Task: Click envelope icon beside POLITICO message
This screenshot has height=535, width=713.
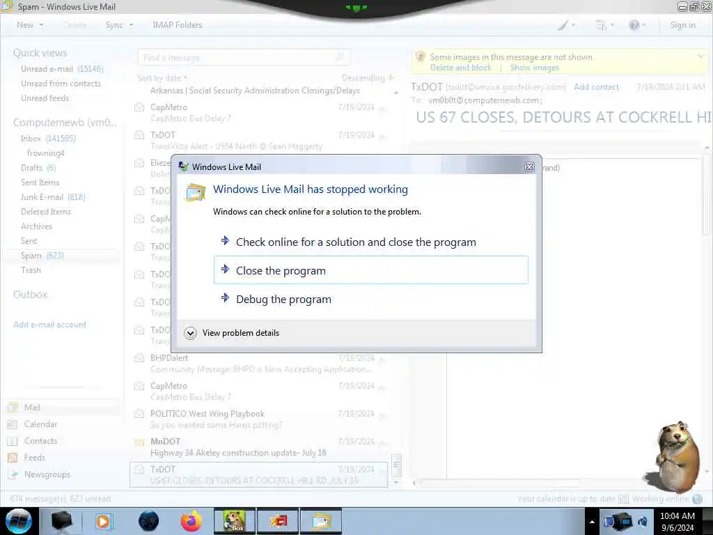Action: 139,414
